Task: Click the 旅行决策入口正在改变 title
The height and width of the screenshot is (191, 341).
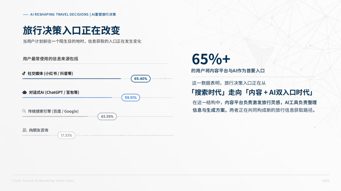Action: (x=71, y=31)
